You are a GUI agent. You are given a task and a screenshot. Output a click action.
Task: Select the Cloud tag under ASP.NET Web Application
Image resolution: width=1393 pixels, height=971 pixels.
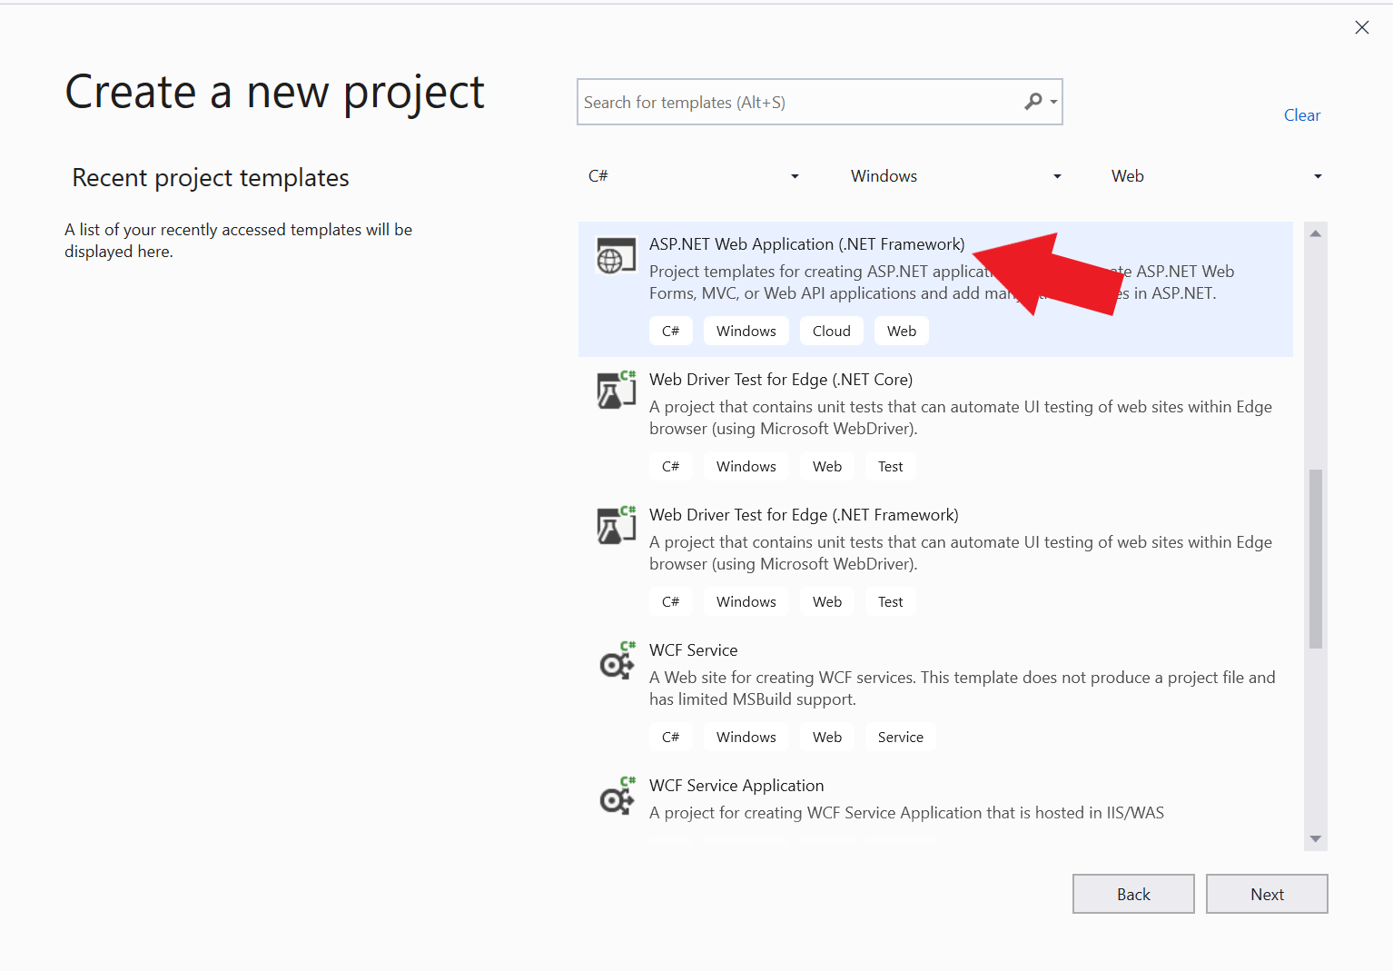click(831, 331)
